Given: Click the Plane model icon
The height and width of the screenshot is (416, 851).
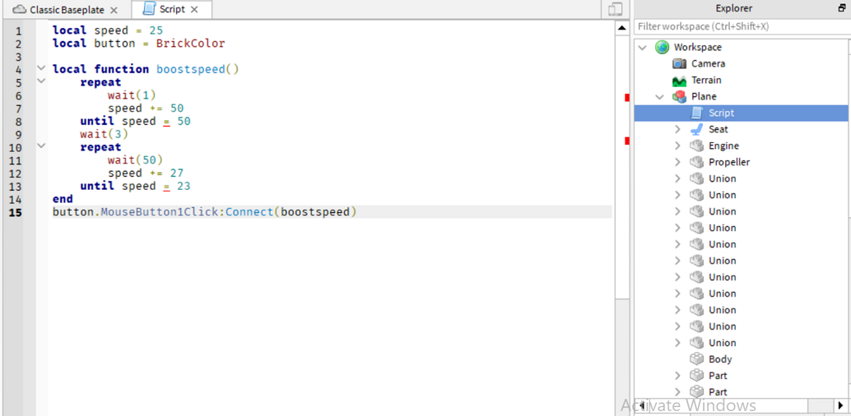Looking at the screenshot, I should [x=680, y=96].
